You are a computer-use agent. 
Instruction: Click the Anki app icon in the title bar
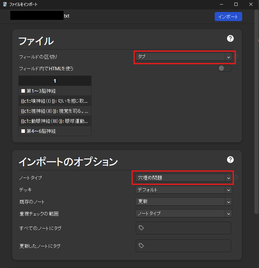5,4
